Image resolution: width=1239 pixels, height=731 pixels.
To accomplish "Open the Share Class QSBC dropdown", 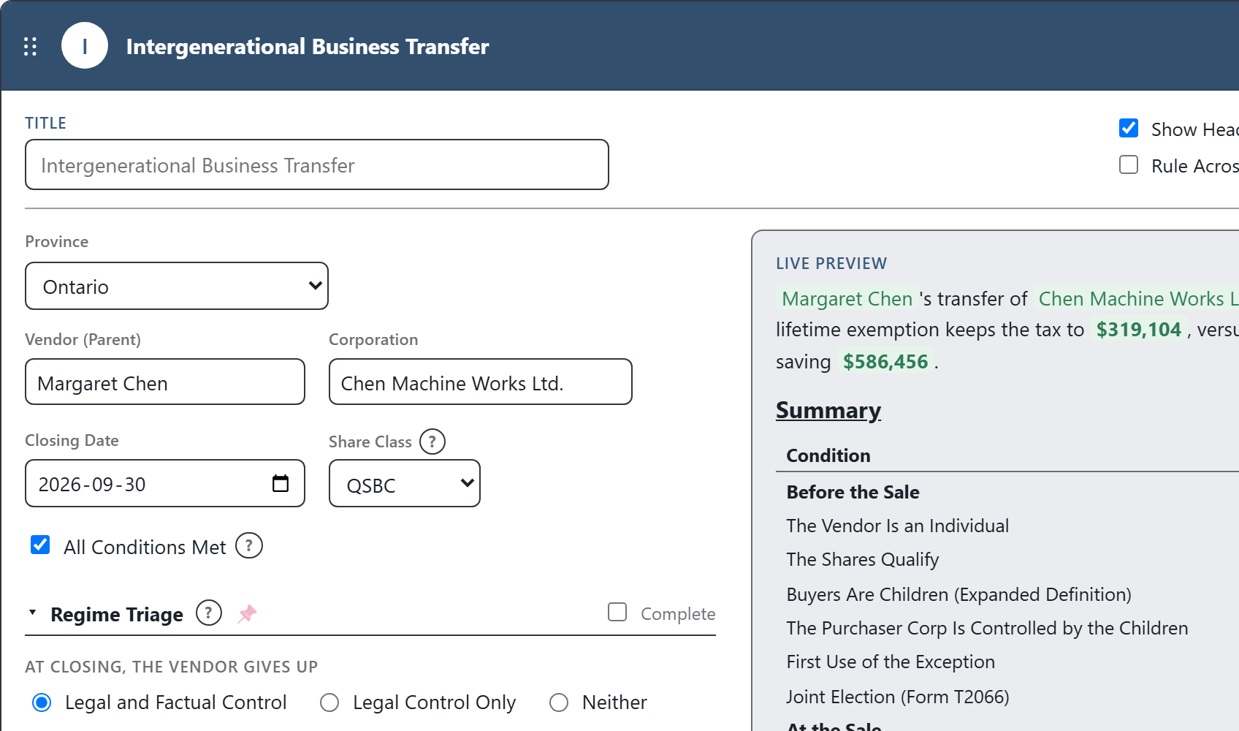I will (x=405, y=483).
